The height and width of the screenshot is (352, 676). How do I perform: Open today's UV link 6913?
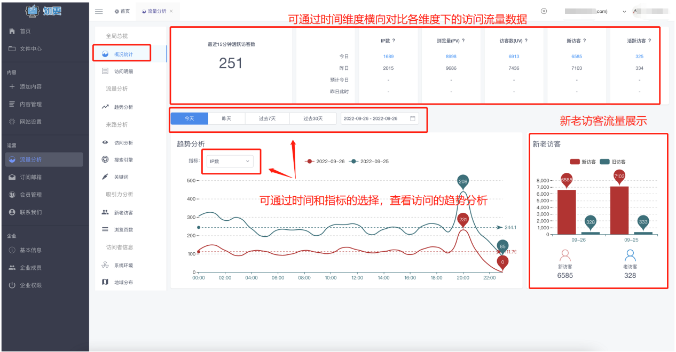(x=514, y=57)
